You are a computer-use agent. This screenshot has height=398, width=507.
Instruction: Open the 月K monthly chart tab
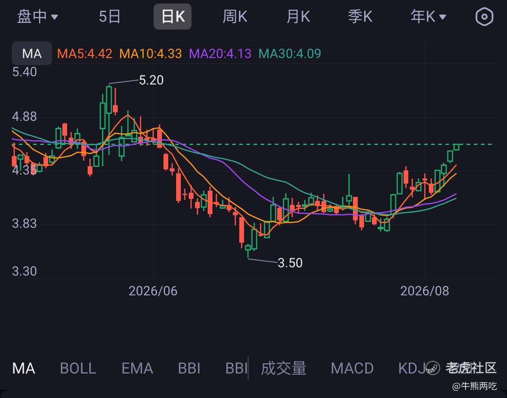pos(298,17)
